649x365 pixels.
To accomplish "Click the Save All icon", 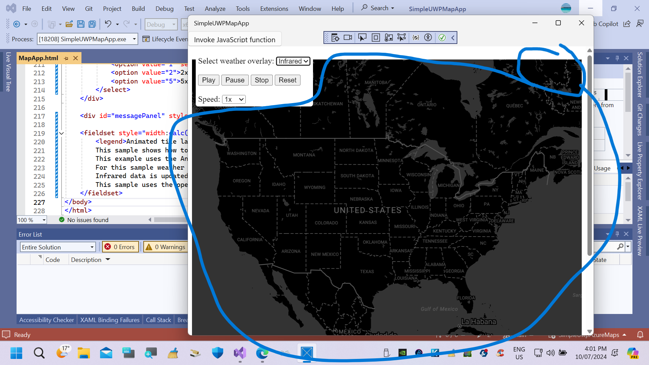I will coord(92,24).
